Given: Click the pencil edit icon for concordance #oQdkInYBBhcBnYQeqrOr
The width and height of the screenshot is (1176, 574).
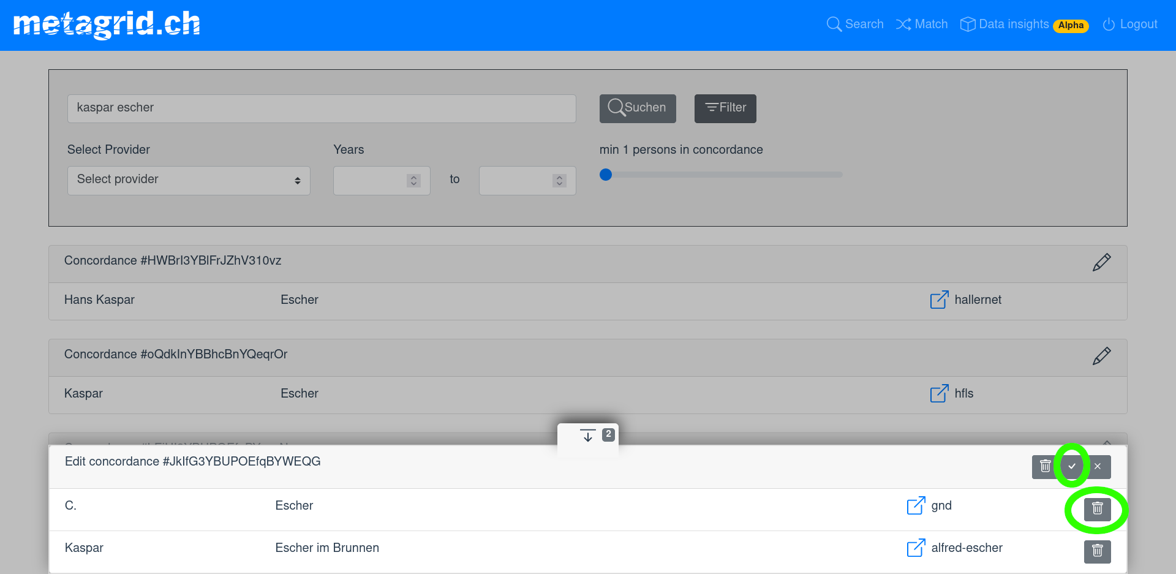Looking at the screenshot, I should pyautogui.click(x=1101, y=356).
